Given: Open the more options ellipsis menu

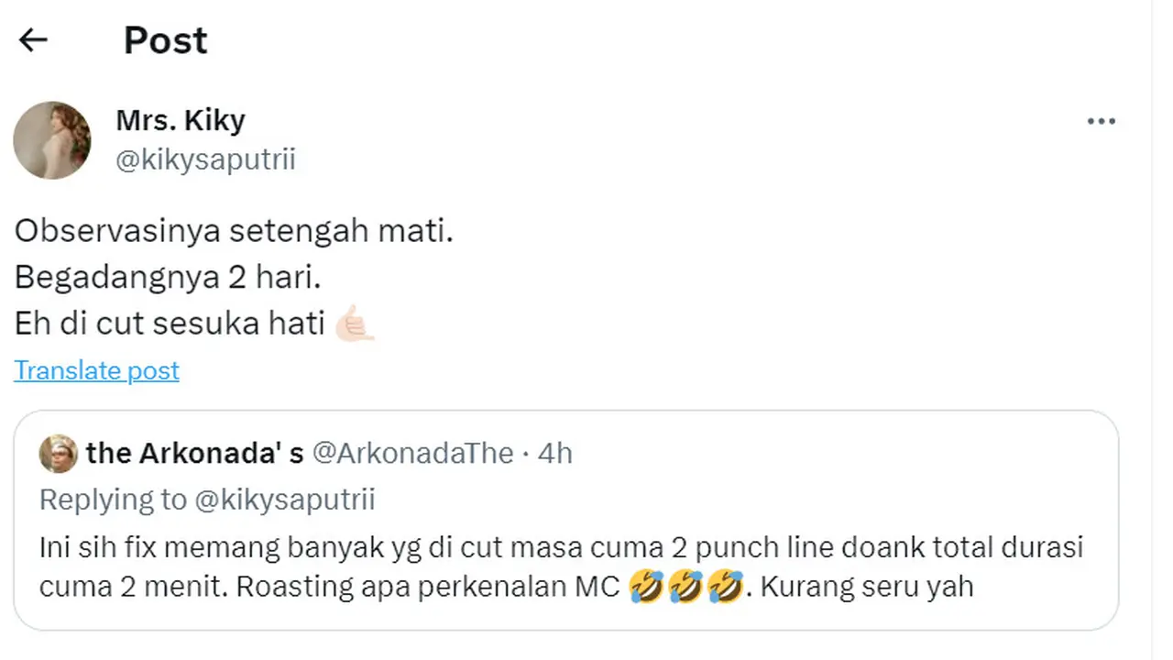Looking at the screenshot, I should pos(1102,120).
